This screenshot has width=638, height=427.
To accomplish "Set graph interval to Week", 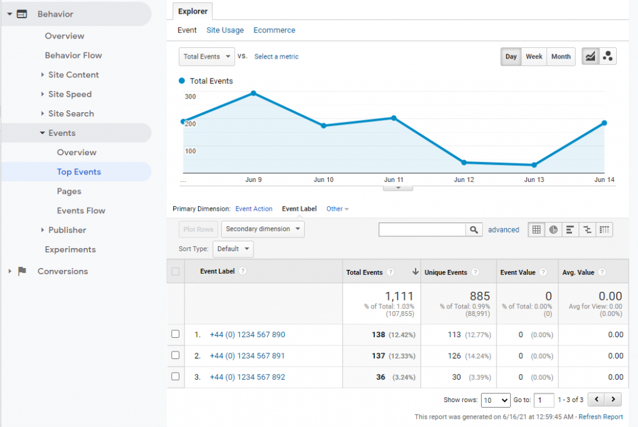I will [x=534, y=57].
